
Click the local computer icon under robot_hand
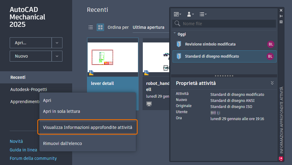pyautogui.click(x=149, y=104)
